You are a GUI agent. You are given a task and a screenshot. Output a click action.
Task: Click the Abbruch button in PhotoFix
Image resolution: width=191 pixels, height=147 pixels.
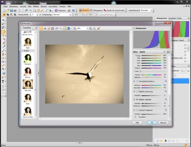163,122
